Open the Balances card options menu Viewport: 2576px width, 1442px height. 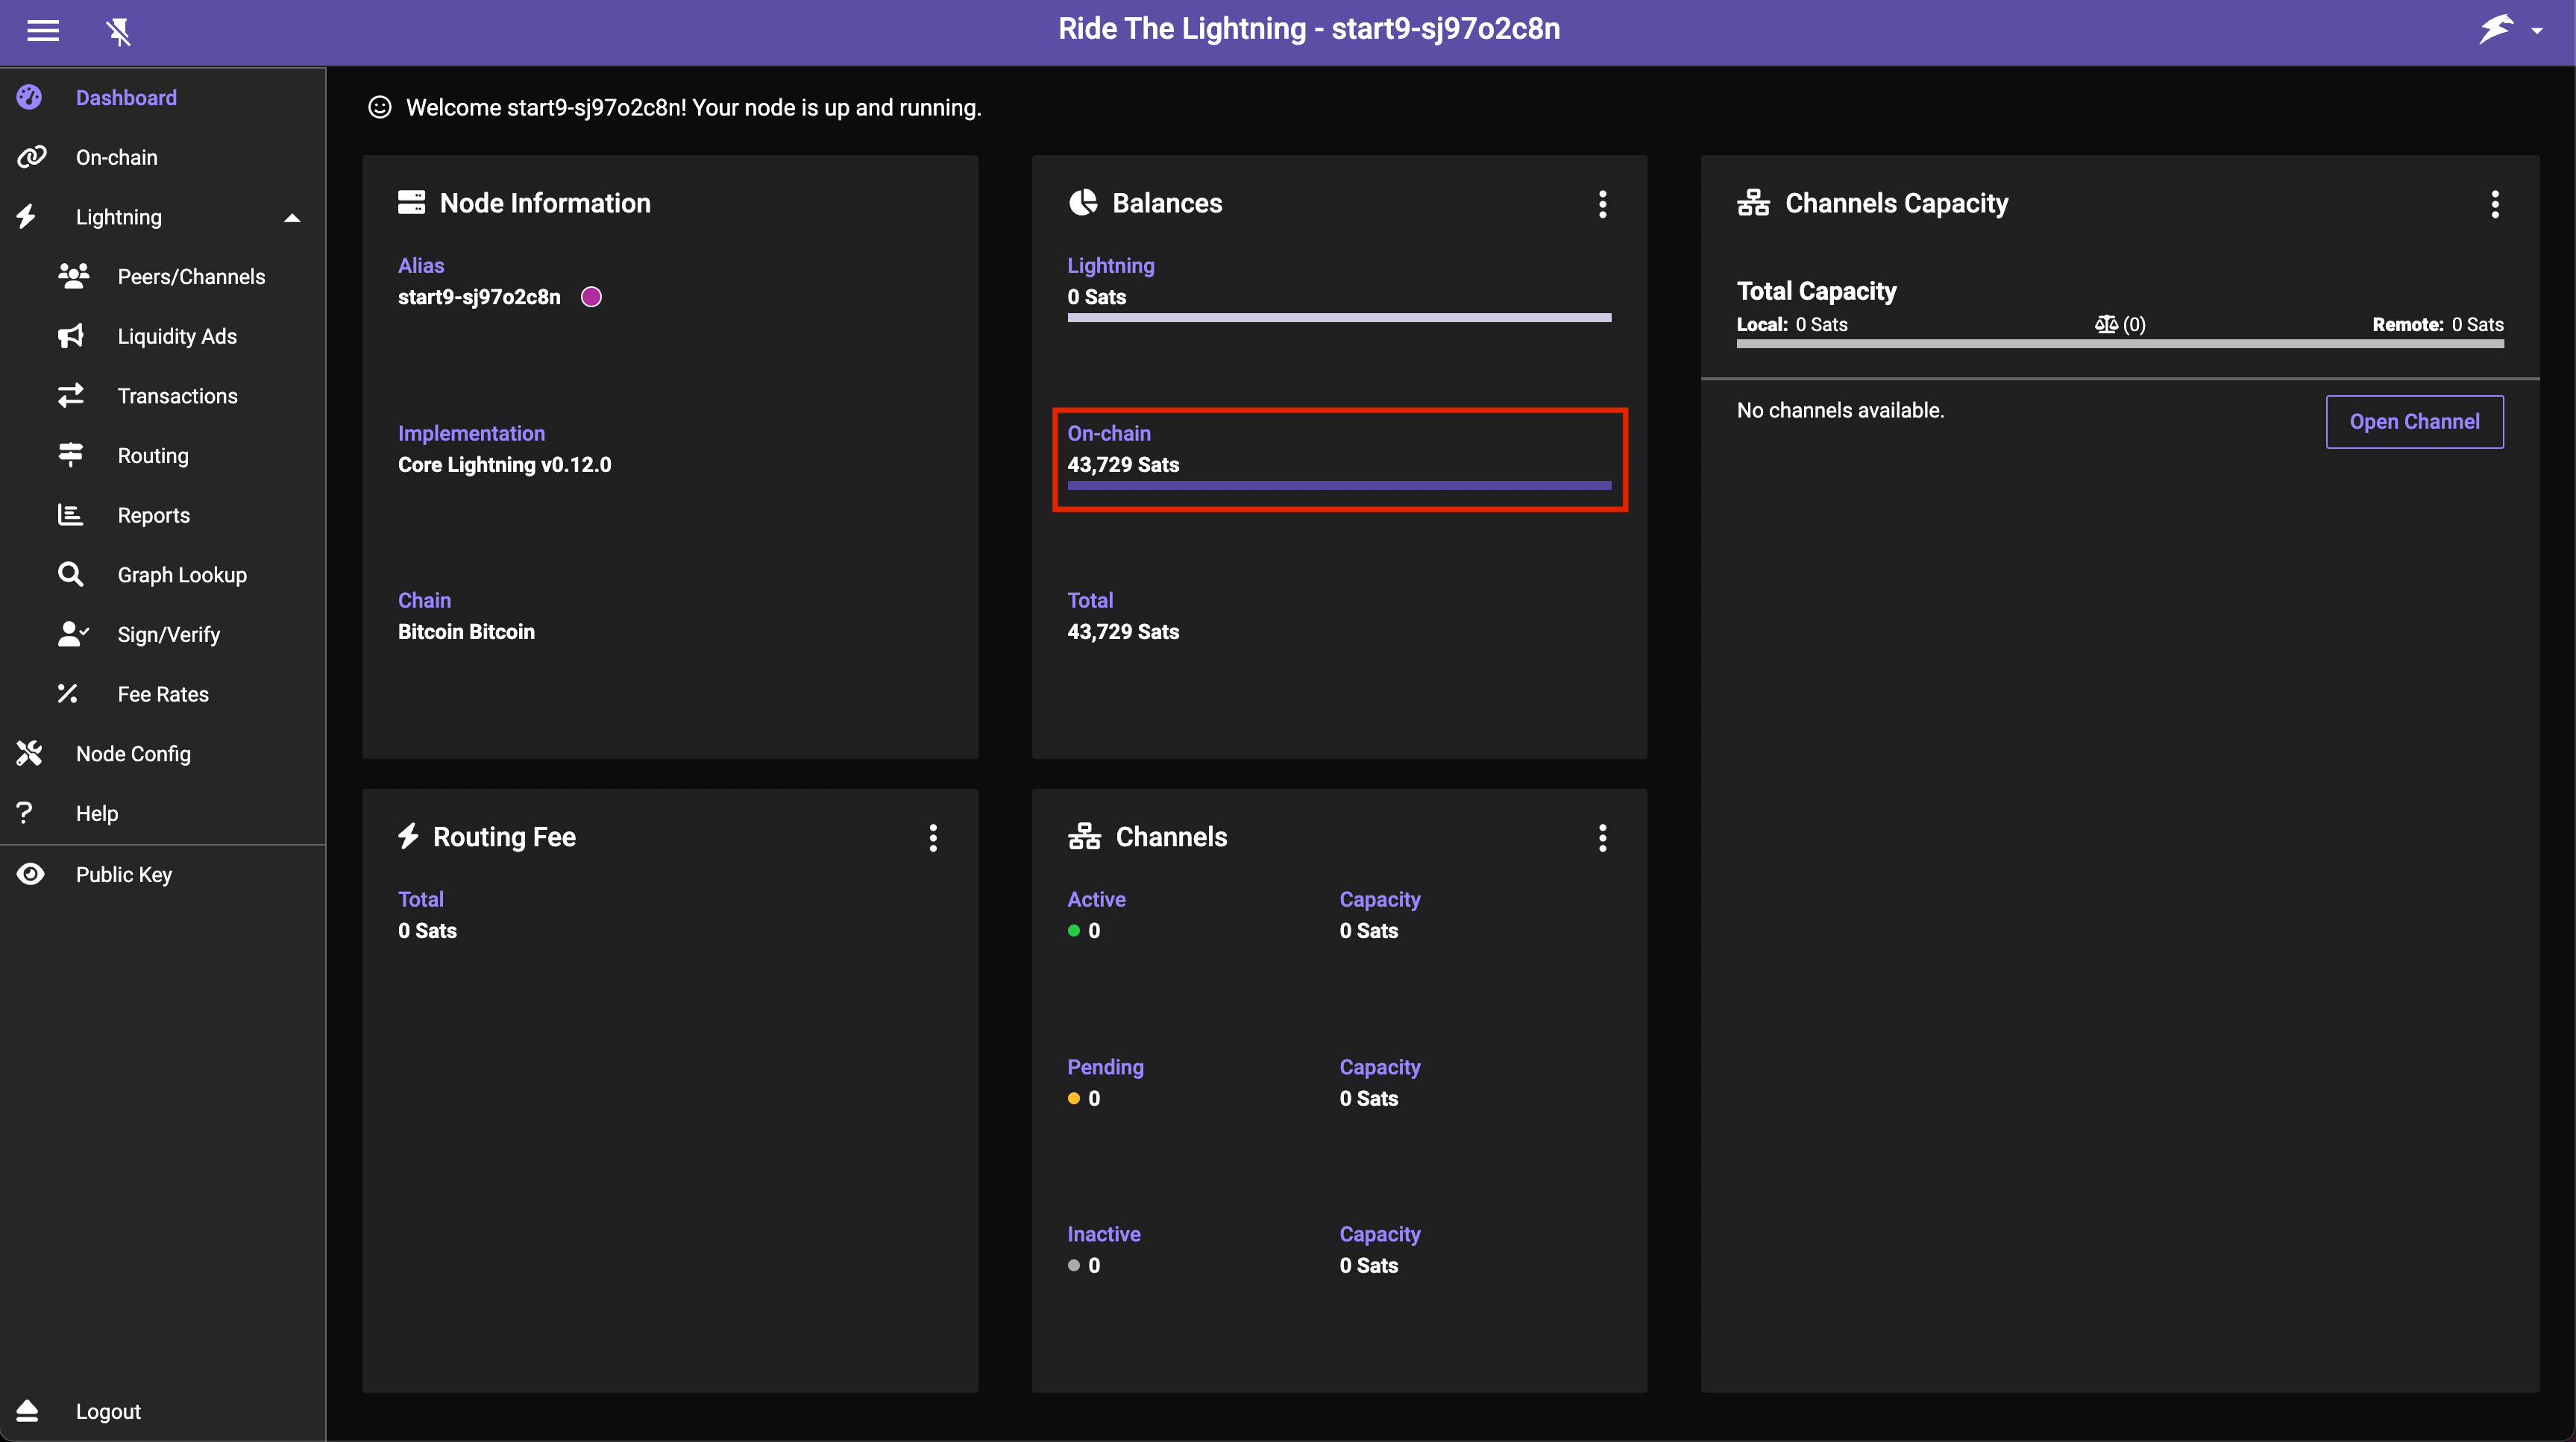coord(1602,204)
